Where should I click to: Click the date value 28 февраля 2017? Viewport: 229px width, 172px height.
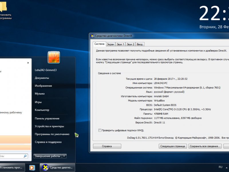click(x=171, y=79)
